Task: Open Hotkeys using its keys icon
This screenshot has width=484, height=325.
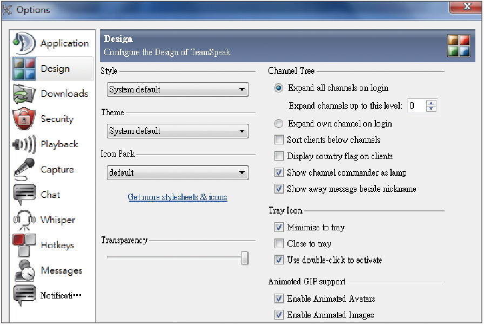Action: tap(24, 245)
